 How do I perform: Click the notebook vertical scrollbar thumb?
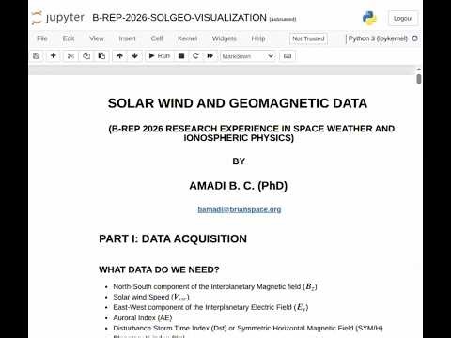point(419,79)
